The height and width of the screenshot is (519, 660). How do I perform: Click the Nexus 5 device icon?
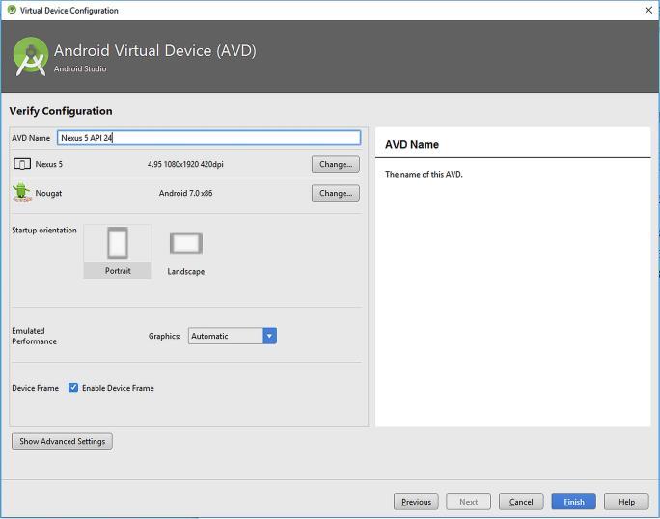click(x=22, y=164)
